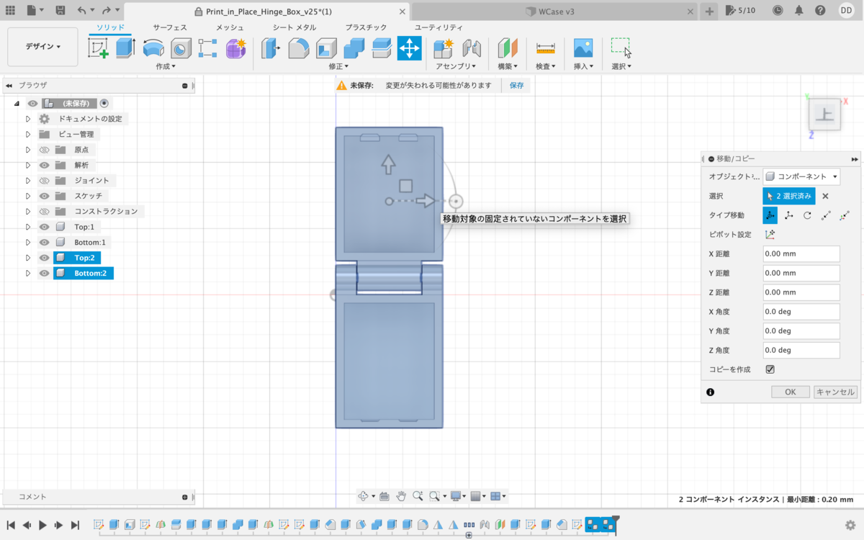This screenshot has height=540, width=864.
Task: Click the X 距離 input field
Action: pyautogui.click(x=801, y=254)
